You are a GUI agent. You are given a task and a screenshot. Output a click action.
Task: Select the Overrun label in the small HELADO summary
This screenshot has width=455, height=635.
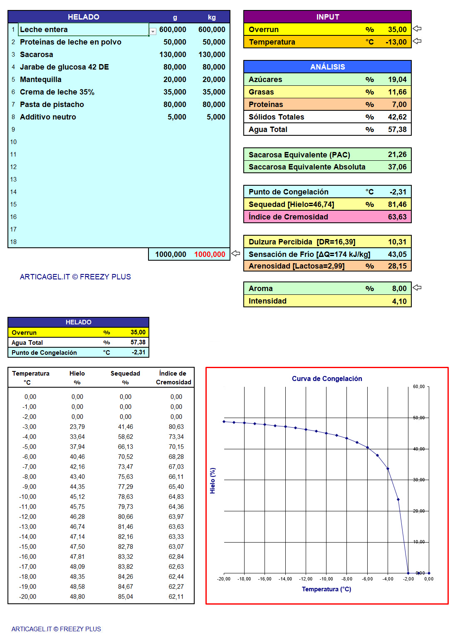tap(24, 333)
